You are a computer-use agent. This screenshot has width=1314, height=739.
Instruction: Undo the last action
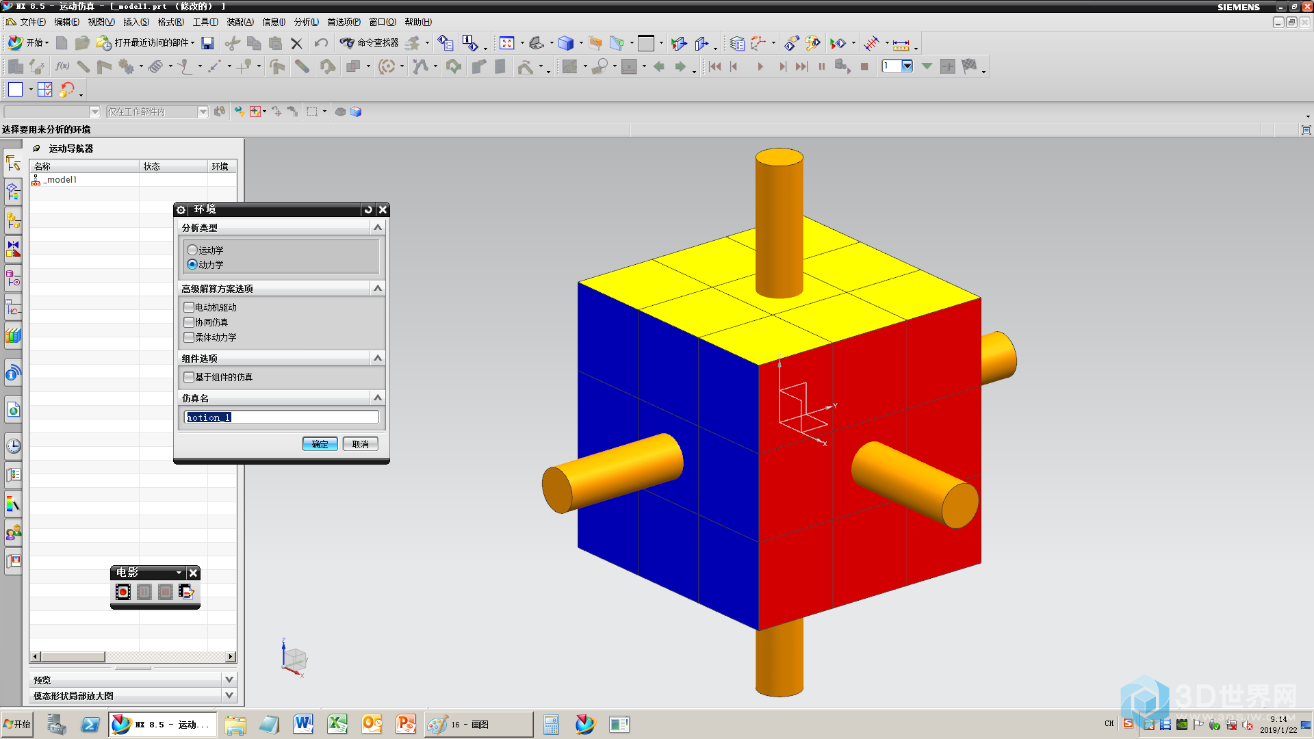[x=321, y=43]
